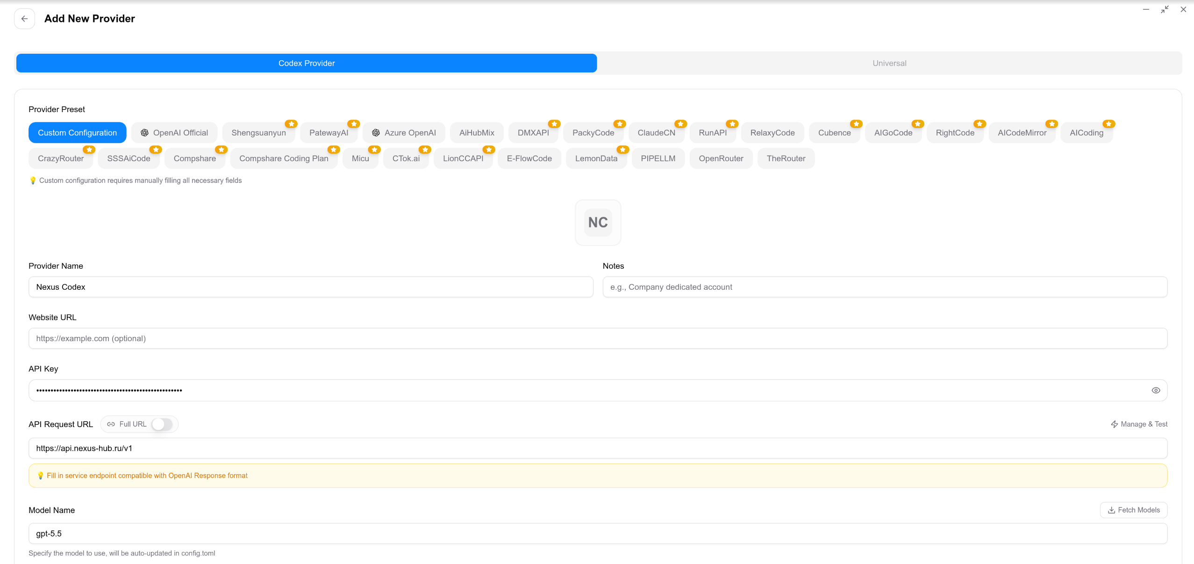1194x564 pixels.
Task: Pick the OpenRouter preset
Action: coord(721,158)
